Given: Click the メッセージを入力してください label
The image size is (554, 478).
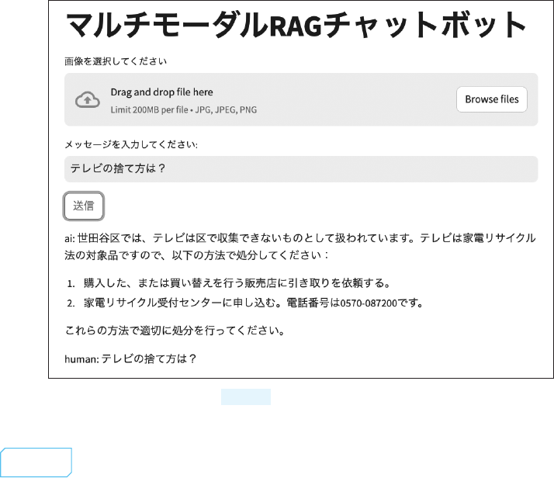Looking at the screenshot, I should [x=131, y=144].
